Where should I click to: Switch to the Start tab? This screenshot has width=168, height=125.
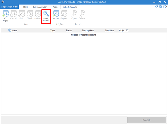click(x=25, y=7)
